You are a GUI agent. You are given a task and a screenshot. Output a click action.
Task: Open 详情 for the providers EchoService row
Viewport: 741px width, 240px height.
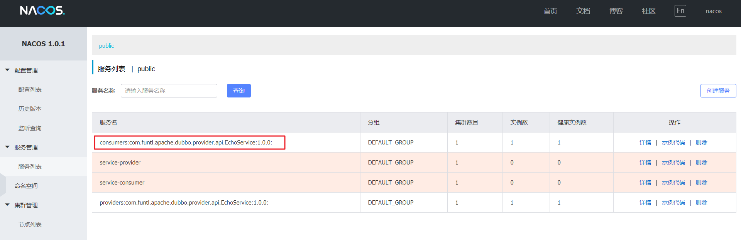click(x=645, y=203)
